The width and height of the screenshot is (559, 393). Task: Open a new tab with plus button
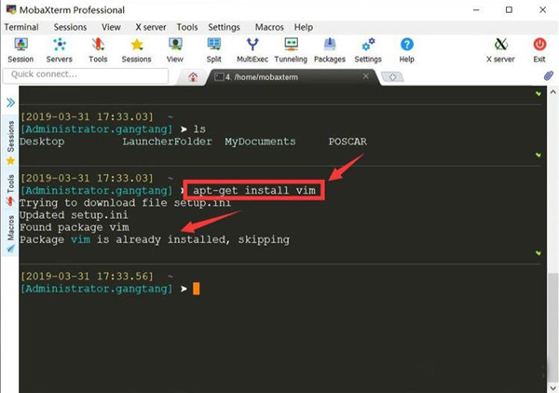(x=392, y=77)
